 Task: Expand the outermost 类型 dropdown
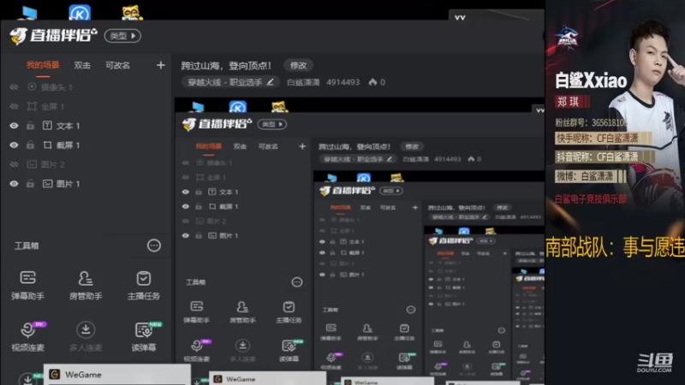(122, 36)
